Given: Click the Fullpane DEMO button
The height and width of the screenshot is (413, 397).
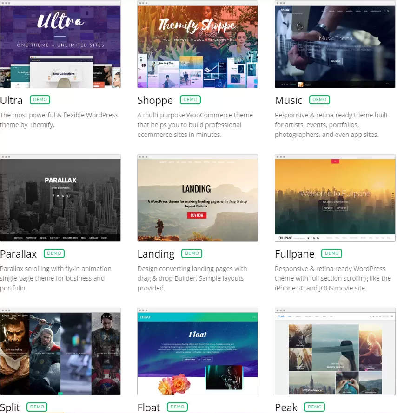Looking at the screenshot, I should [x=331, y=253].
